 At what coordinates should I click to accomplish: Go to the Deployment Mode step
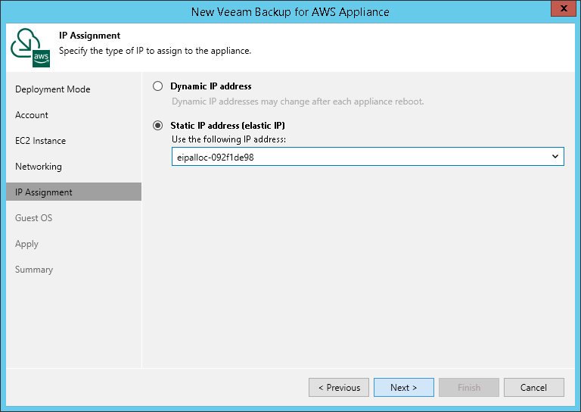tap(53, 89)
